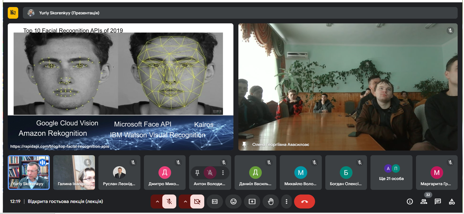The height and width of the screenshot is (214, 464).
Task: Click the name label "Богдан Олексі..."
Action: (x=346, y=184)
